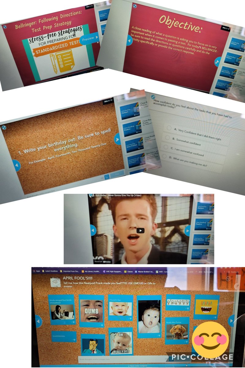Image resolution: width=245 pixels, height=368 pixels.
Task: Expand the birthday slide to fullscreen
Action: [4, 128]
